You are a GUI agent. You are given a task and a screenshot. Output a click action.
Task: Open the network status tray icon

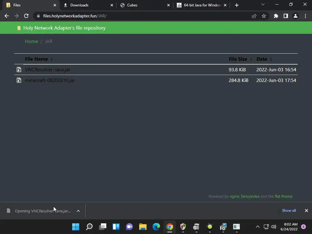pos(266,227)
